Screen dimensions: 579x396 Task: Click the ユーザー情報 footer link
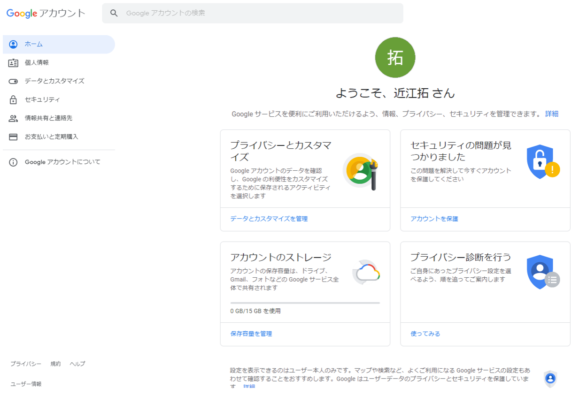(26, 384)
